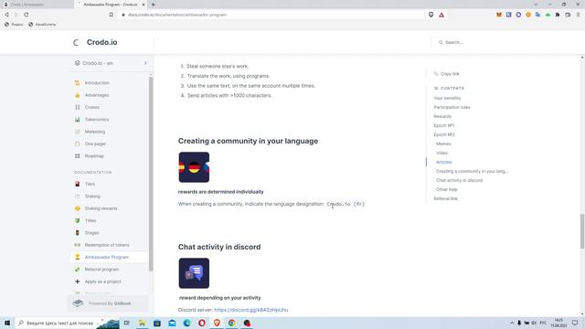Click the browser back button

pos(6,15)
